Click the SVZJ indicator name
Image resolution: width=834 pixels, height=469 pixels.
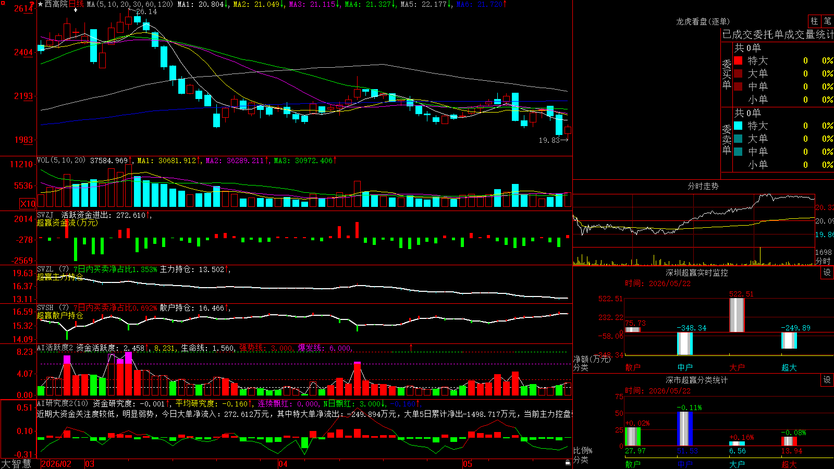coord(45,215)
